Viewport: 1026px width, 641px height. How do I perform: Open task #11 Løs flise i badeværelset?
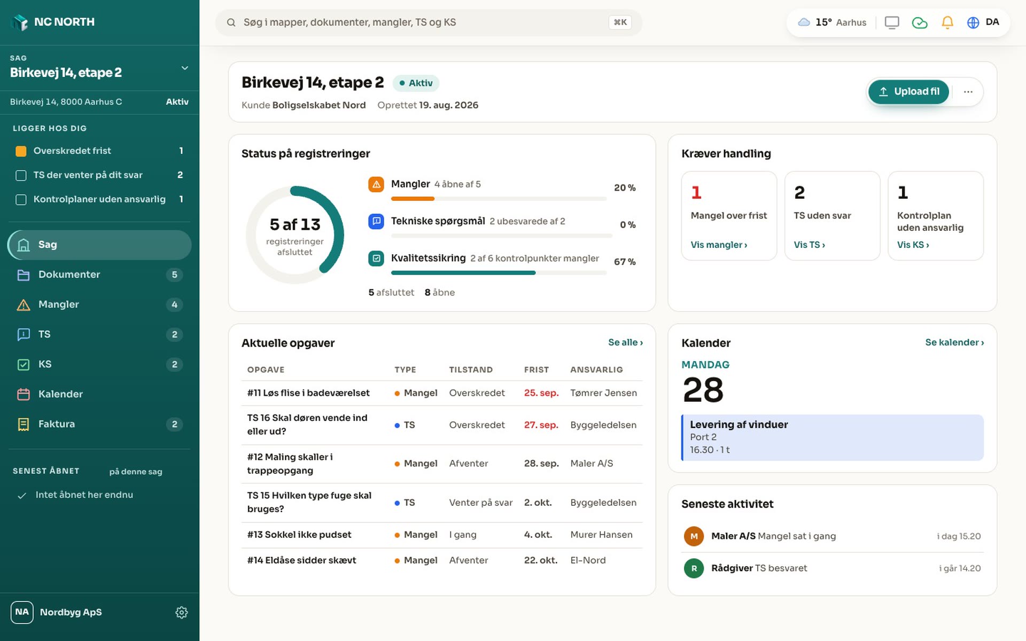point(442,393)
